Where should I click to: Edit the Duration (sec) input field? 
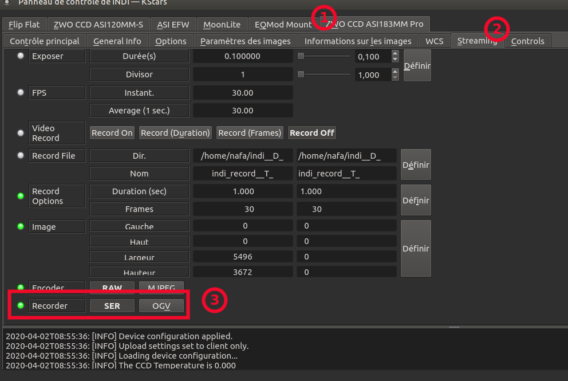pyautogui.click(x=346, y=191)
